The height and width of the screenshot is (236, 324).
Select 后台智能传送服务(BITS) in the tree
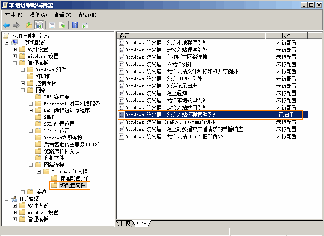click(x=72, y=144)
